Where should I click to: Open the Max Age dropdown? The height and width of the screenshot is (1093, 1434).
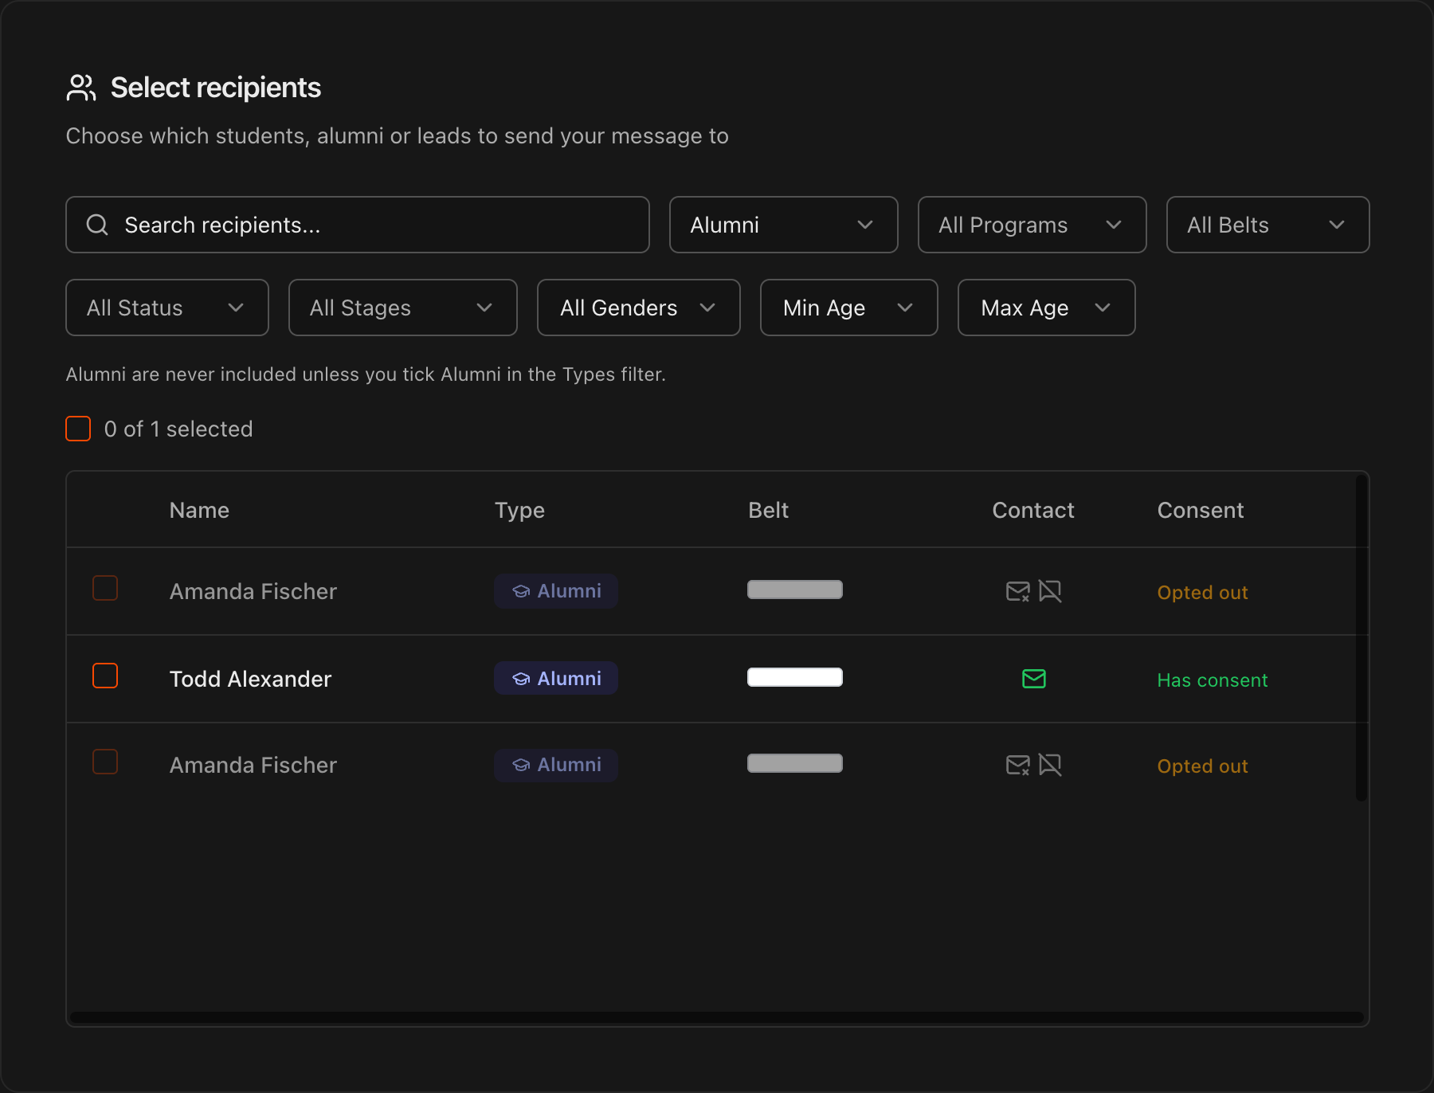(x=1047, y=308)
